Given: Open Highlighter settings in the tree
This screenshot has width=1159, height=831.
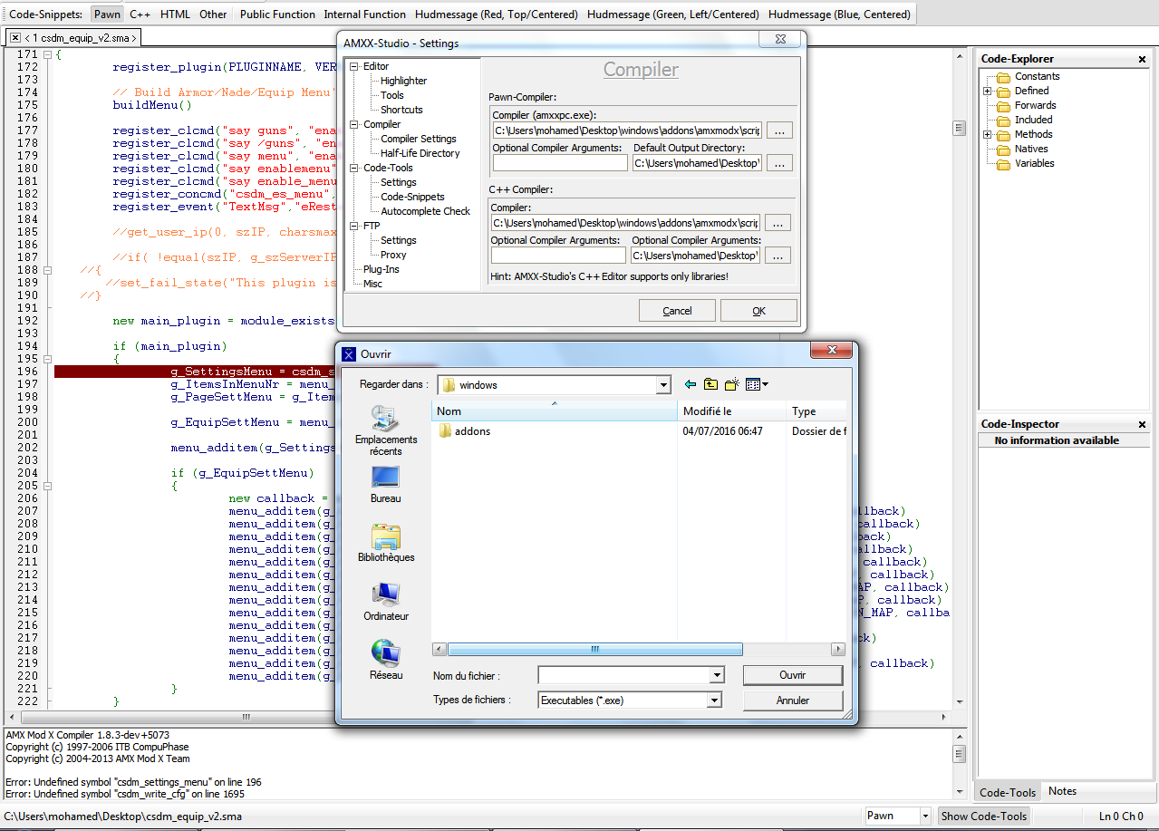Looking at the screenshot, I should point(403,81).
